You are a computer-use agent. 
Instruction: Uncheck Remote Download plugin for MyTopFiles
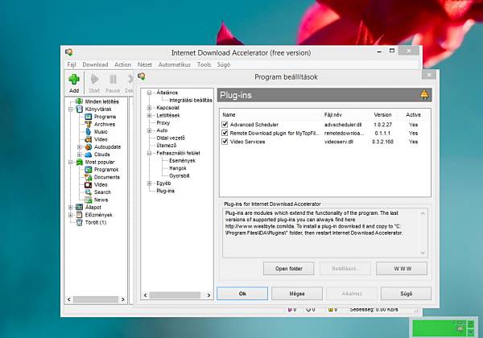click(225, 133)
